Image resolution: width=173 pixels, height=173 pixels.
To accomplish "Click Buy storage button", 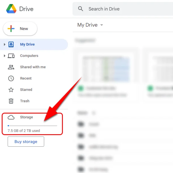I will (x=26, y=142).
